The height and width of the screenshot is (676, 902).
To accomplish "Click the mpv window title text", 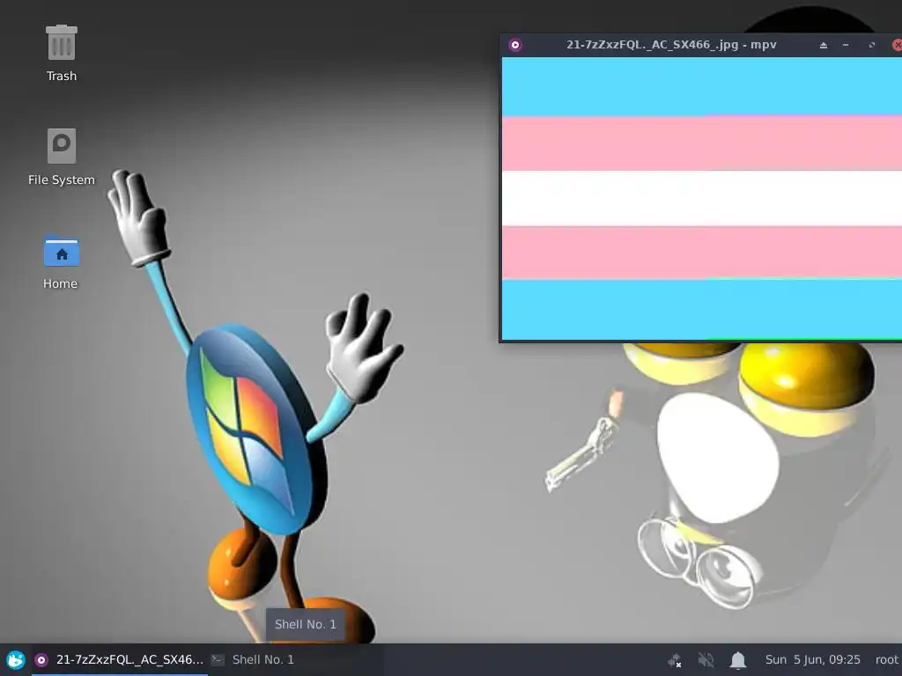I will click(671, 45).
